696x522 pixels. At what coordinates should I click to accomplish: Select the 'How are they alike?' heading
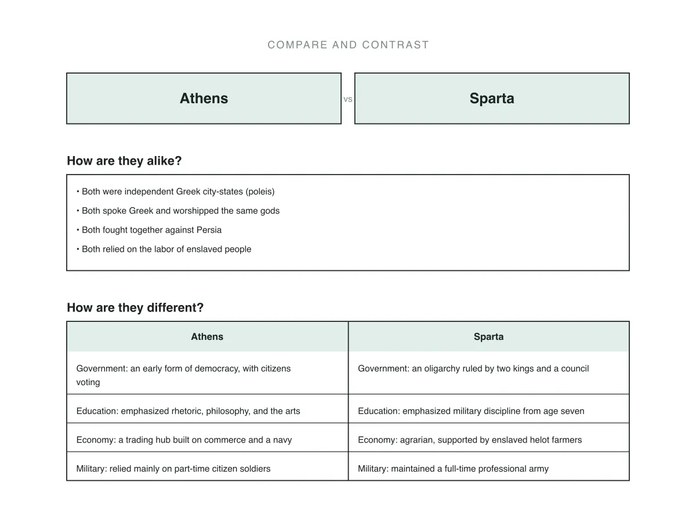[124, 161]
